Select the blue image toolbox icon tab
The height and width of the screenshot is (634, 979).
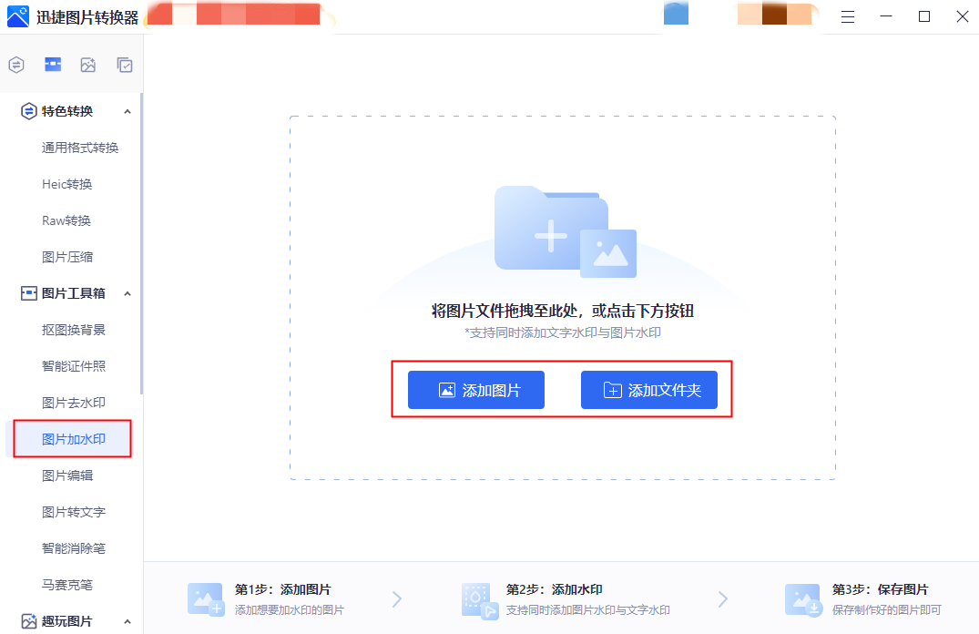(53, 65)
